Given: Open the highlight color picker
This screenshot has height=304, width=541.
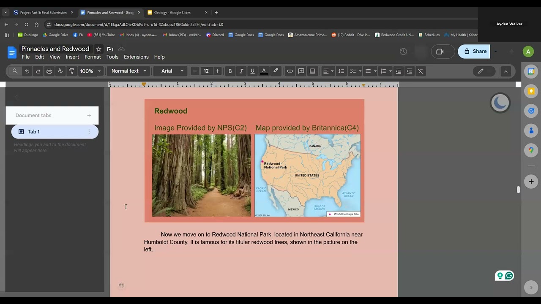Looking at the screenshot, I should pos(276,71).
